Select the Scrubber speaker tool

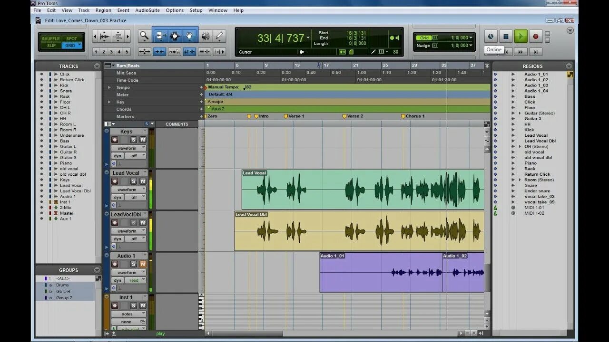coord(206,36)
